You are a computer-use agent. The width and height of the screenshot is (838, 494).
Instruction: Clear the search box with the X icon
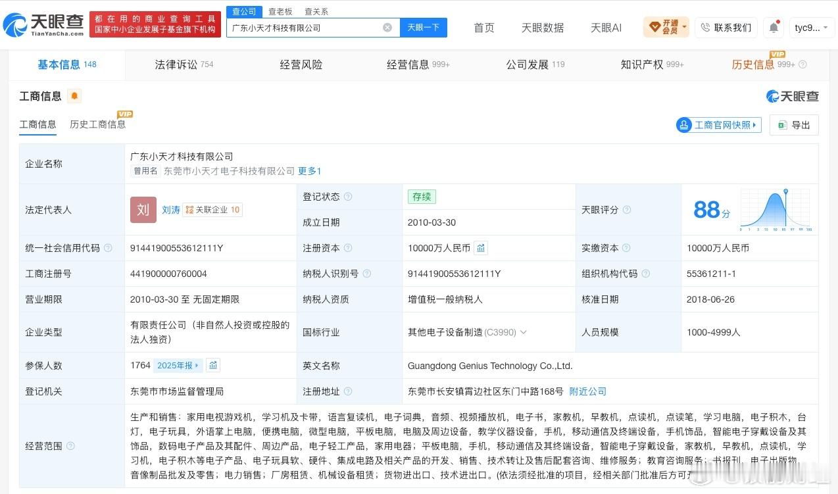pos(387,28)
